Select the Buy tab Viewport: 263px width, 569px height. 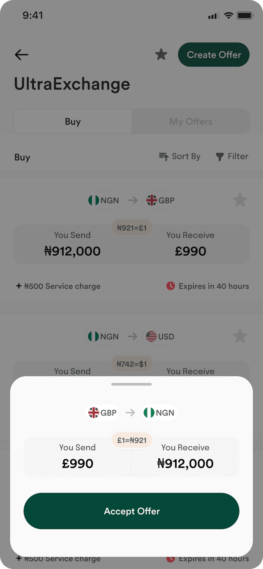73,122
